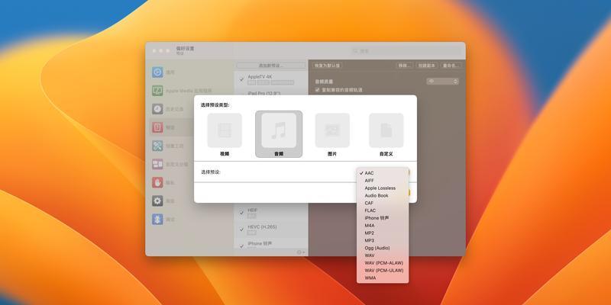Open the General pane blue sidebar icon
The width and height of the screenshot is (611, 305).
coord(157,72)
